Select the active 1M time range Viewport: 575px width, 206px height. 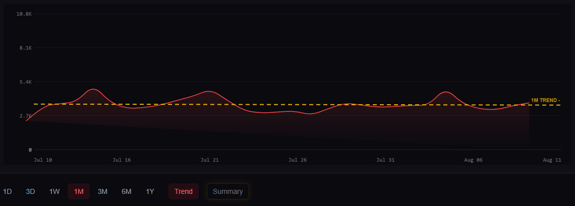click(x=79, y=191)
